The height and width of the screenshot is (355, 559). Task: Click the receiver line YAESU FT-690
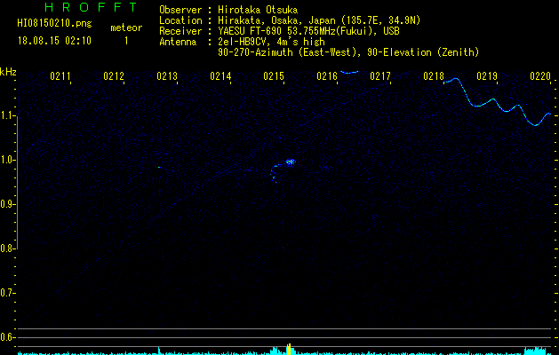click(x=308, y=31)
